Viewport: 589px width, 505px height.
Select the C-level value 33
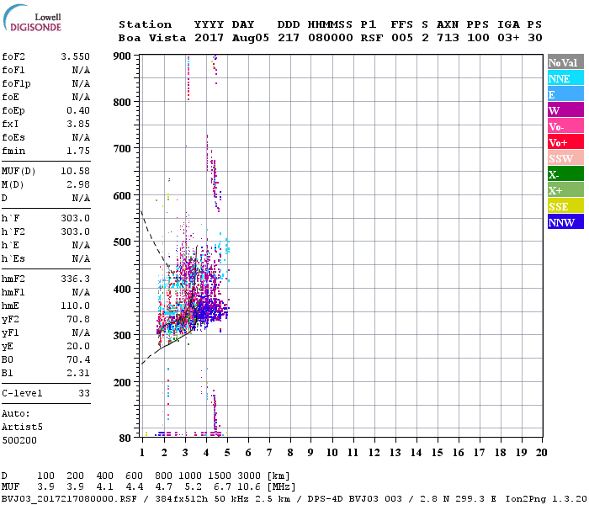84,393
